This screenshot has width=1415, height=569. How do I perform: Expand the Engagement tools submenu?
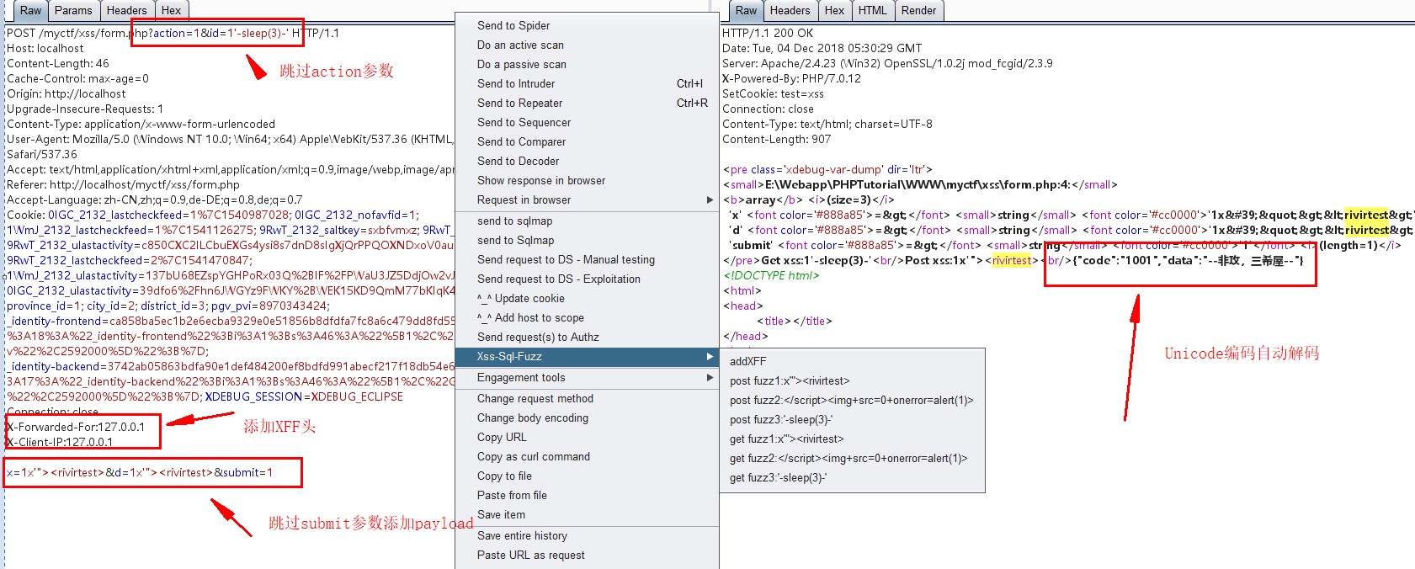coord(587,377)
